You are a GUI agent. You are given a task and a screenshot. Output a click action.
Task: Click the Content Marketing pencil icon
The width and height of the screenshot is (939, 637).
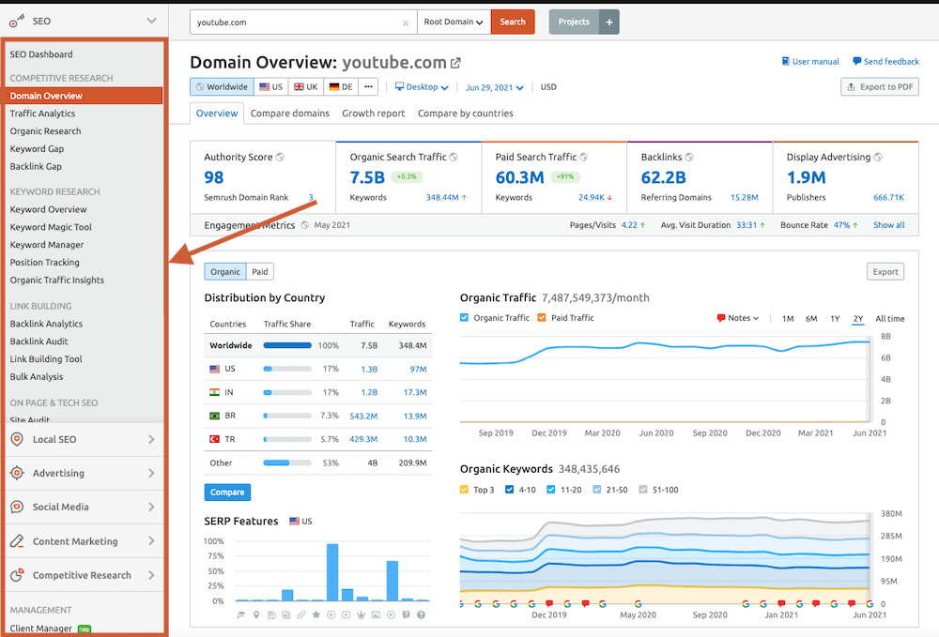[x=17, y=541]
